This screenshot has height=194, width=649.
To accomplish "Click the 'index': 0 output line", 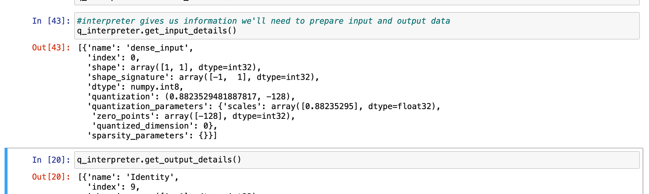I will click(113, 58).
